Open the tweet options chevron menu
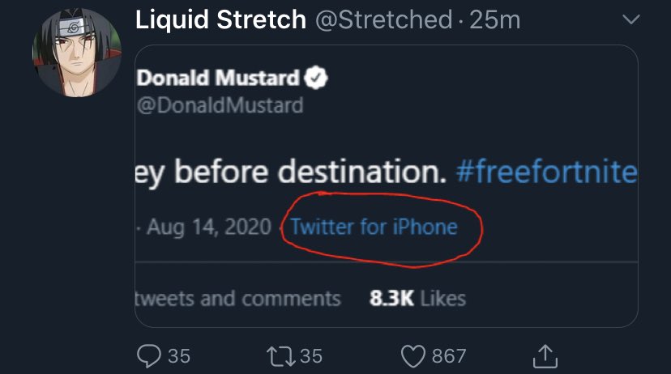Image resolution: width=671 pixels, height=374 pixels. coord(630,19)
